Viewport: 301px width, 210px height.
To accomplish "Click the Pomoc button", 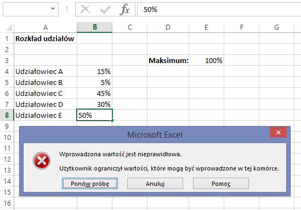I will click(x=221, y=184).
